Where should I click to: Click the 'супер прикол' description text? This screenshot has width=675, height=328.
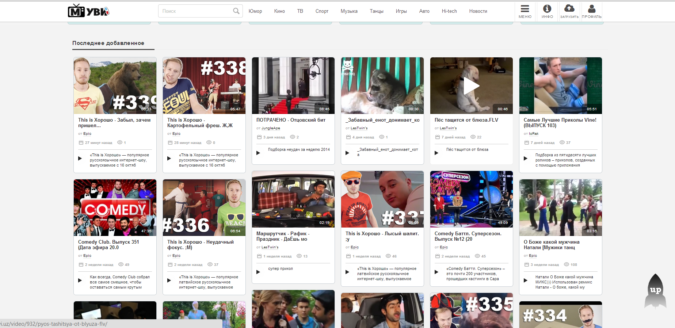281,268
